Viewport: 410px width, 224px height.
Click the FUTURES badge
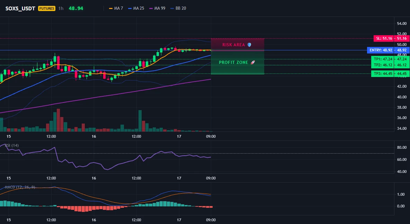click(x=46, y=8)
